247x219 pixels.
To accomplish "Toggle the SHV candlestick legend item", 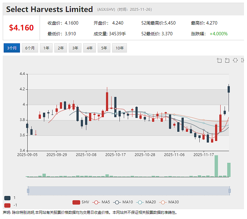I will pos(81,202).
